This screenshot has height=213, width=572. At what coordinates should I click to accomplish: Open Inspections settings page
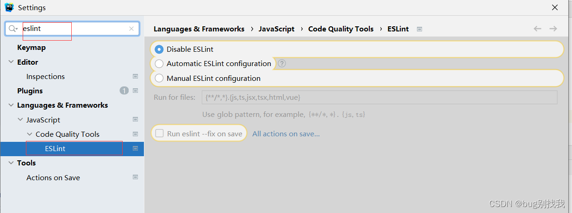pyautogui.click(x=45, y=76)
